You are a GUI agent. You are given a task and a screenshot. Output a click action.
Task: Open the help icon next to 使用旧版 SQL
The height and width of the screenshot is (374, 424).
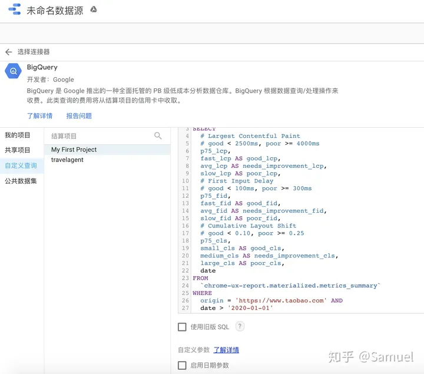coord(240,326)
